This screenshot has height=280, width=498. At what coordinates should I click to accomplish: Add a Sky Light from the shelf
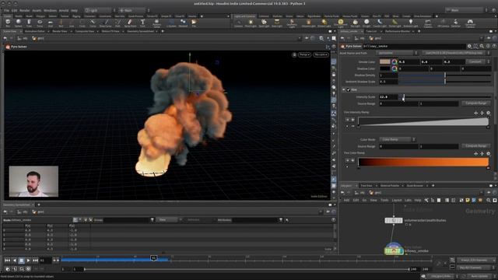(355, 23)
